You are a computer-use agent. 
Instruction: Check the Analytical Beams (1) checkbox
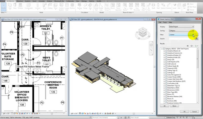[166, 51]
